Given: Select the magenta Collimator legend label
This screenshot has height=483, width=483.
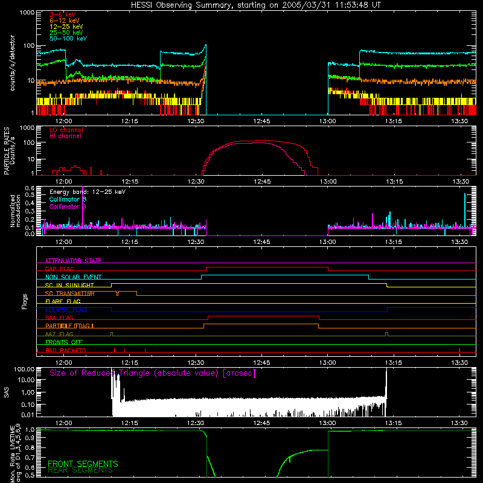Looking at the screenshot, I should click(x=68, y=206).
